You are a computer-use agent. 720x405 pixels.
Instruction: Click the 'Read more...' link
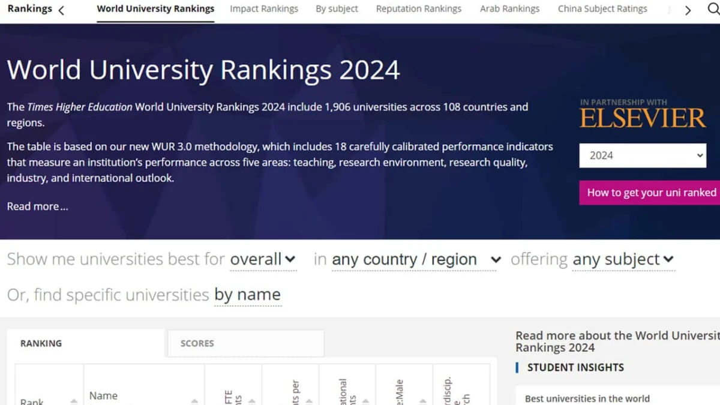[x=37, y=206]
